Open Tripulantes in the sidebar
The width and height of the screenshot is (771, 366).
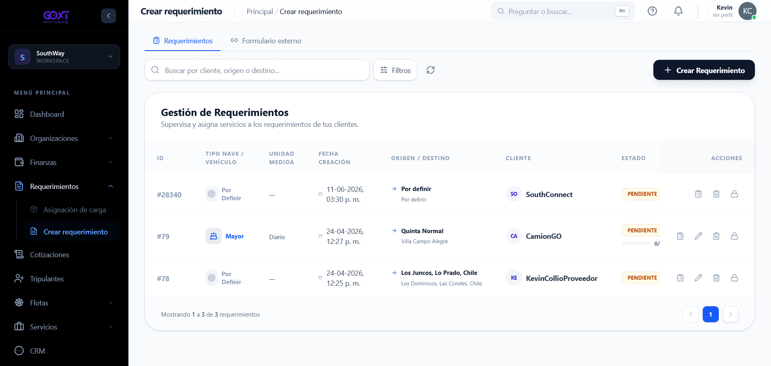[x=64, y=279]
